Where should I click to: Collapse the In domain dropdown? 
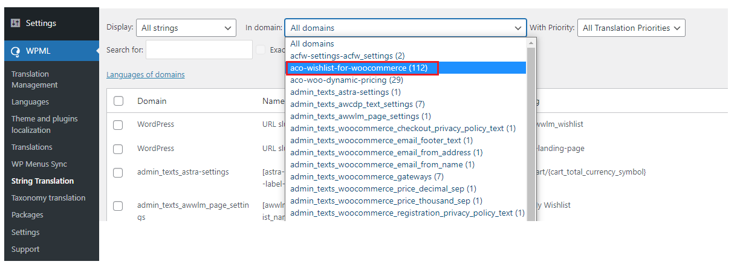click(406, 28)
